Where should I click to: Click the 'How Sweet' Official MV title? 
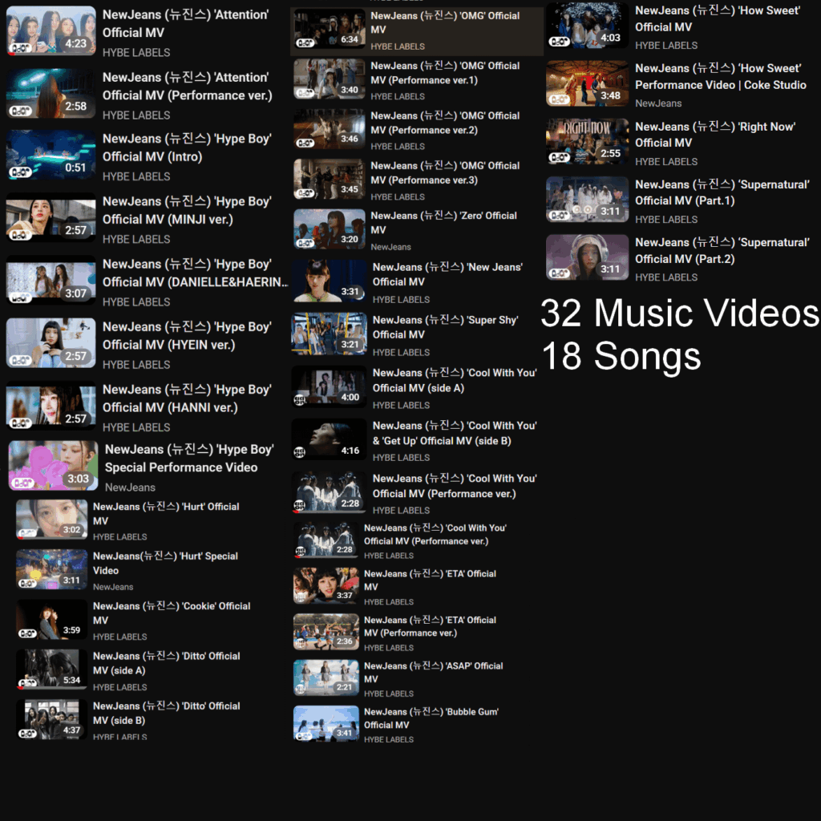click(718, 18)
